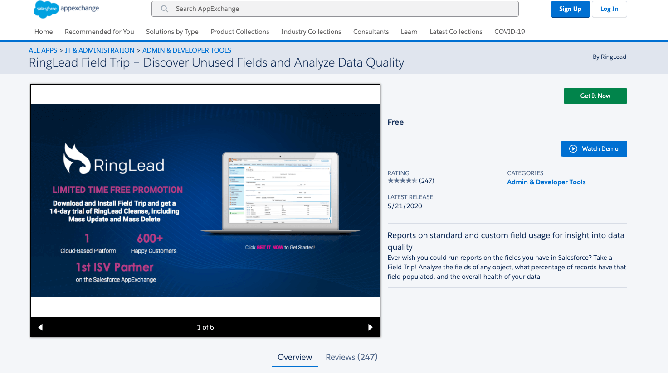Click the Salesforce AppExchange logo
This screenshot has height=373, width=668.
click(x=66, y=9)
